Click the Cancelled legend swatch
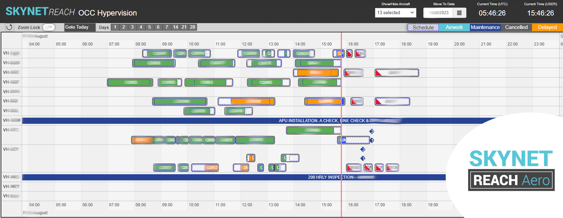The height and width of the screenshot is (218, 563). pyautogui.click(x=516, y=27)
